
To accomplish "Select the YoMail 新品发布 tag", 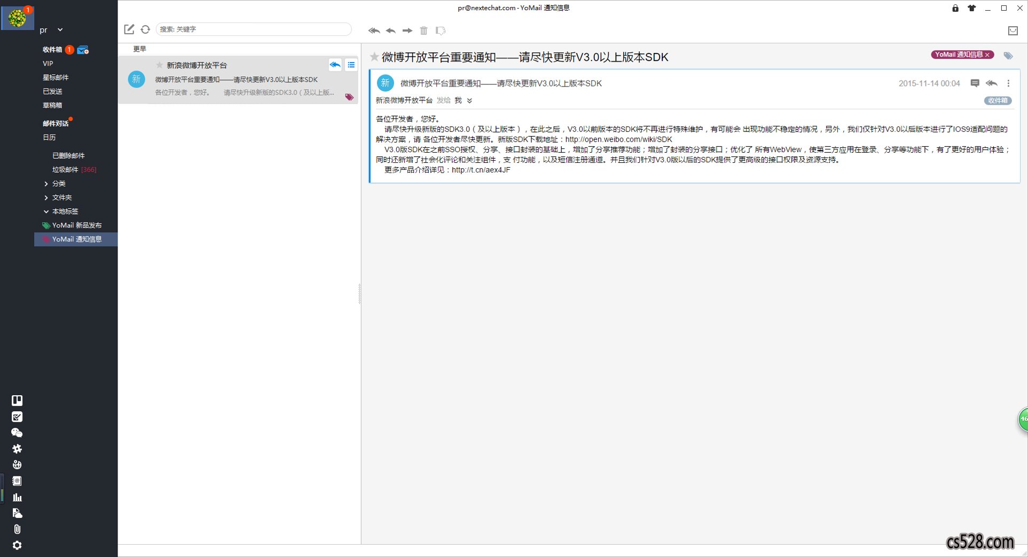I will click(76, 225).
